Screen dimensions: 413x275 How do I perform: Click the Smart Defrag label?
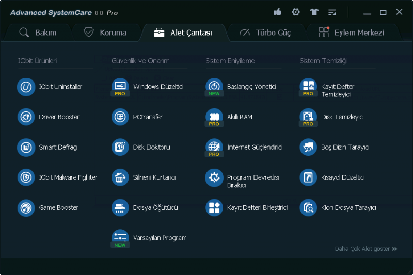click(x=58, y=148)
